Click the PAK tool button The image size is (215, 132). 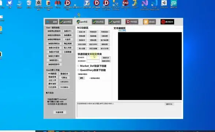[x=64, y=87]
